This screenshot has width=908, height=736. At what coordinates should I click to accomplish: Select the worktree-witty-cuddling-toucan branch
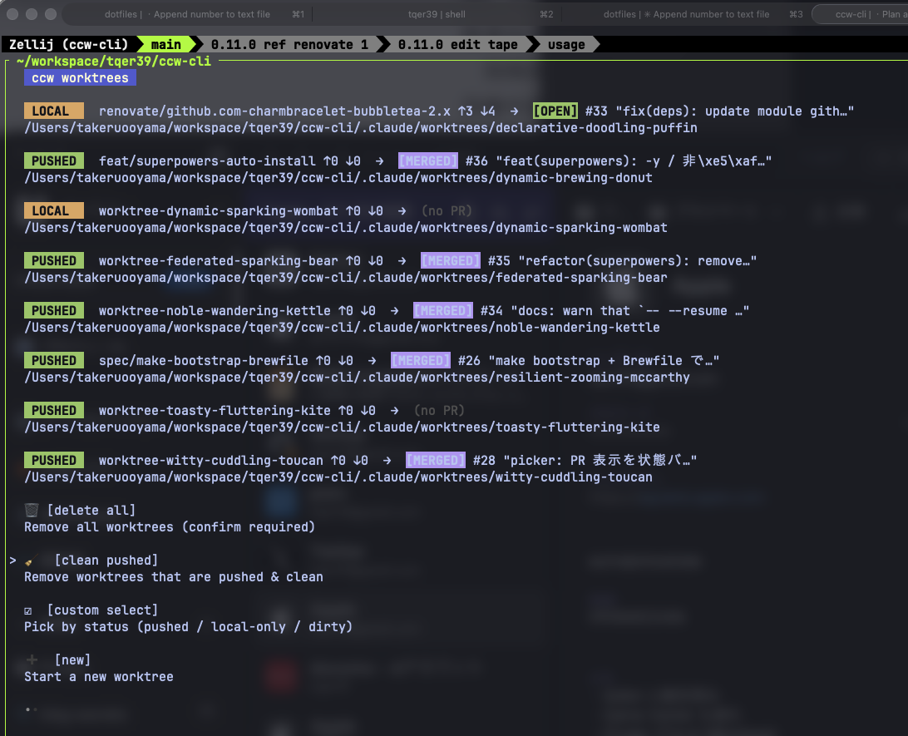point(211,460)
